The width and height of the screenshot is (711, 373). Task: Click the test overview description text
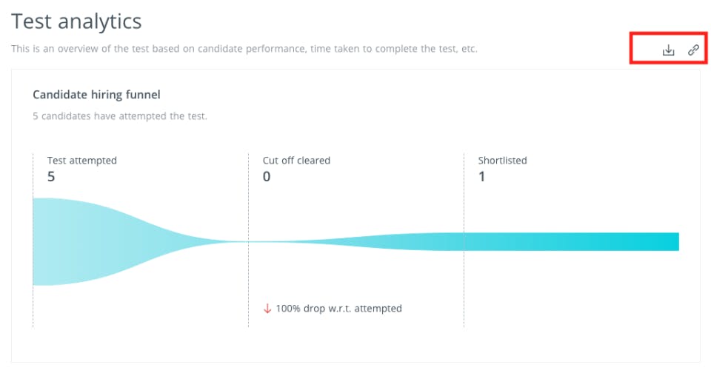(x=244, y=49)
